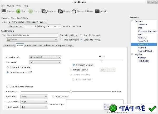
Task: Select the iPod preset
Action: 140,28
